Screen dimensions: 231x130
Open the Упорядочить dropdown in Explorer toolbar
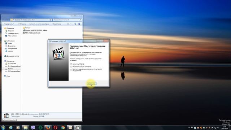(x=9, y=24)
